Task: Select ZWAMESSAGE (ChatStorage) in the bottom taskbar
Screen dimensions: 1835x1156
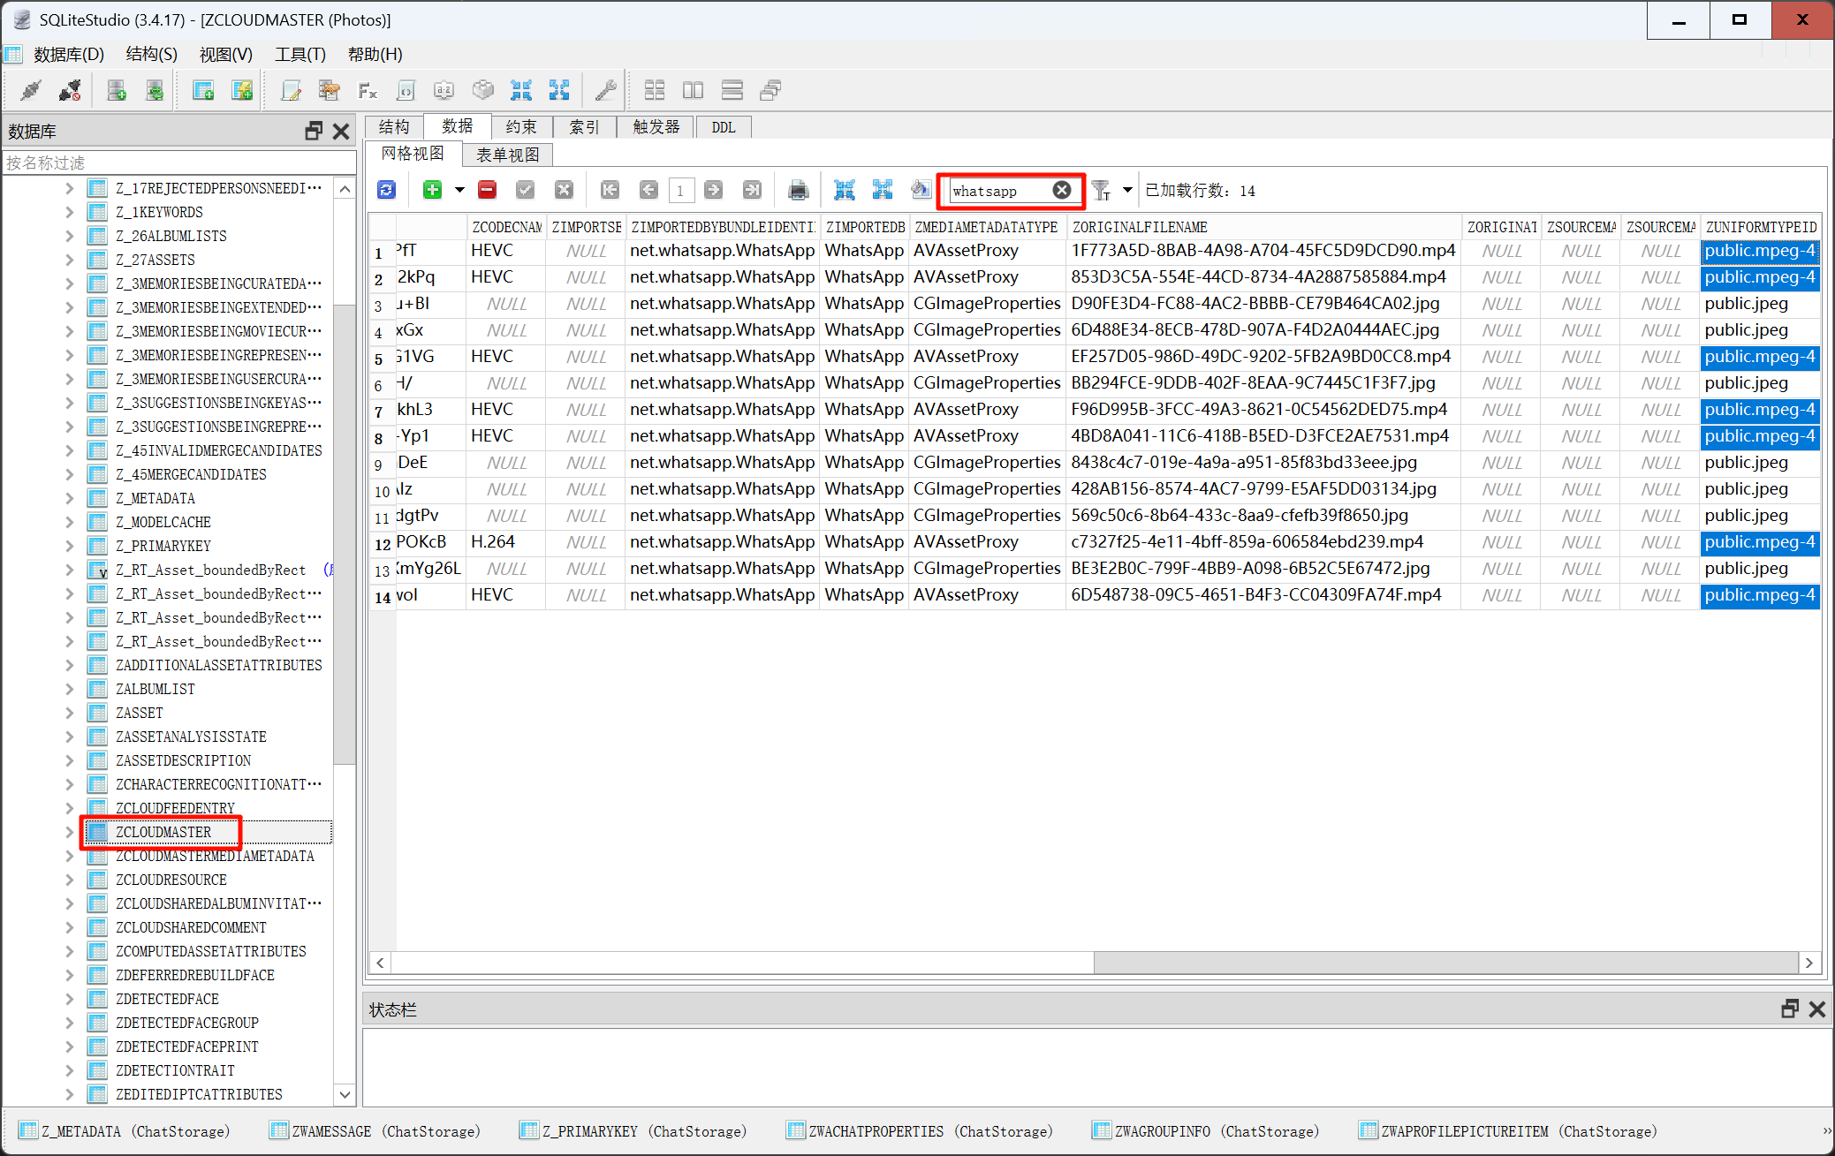Action: tap(375, 1131)
